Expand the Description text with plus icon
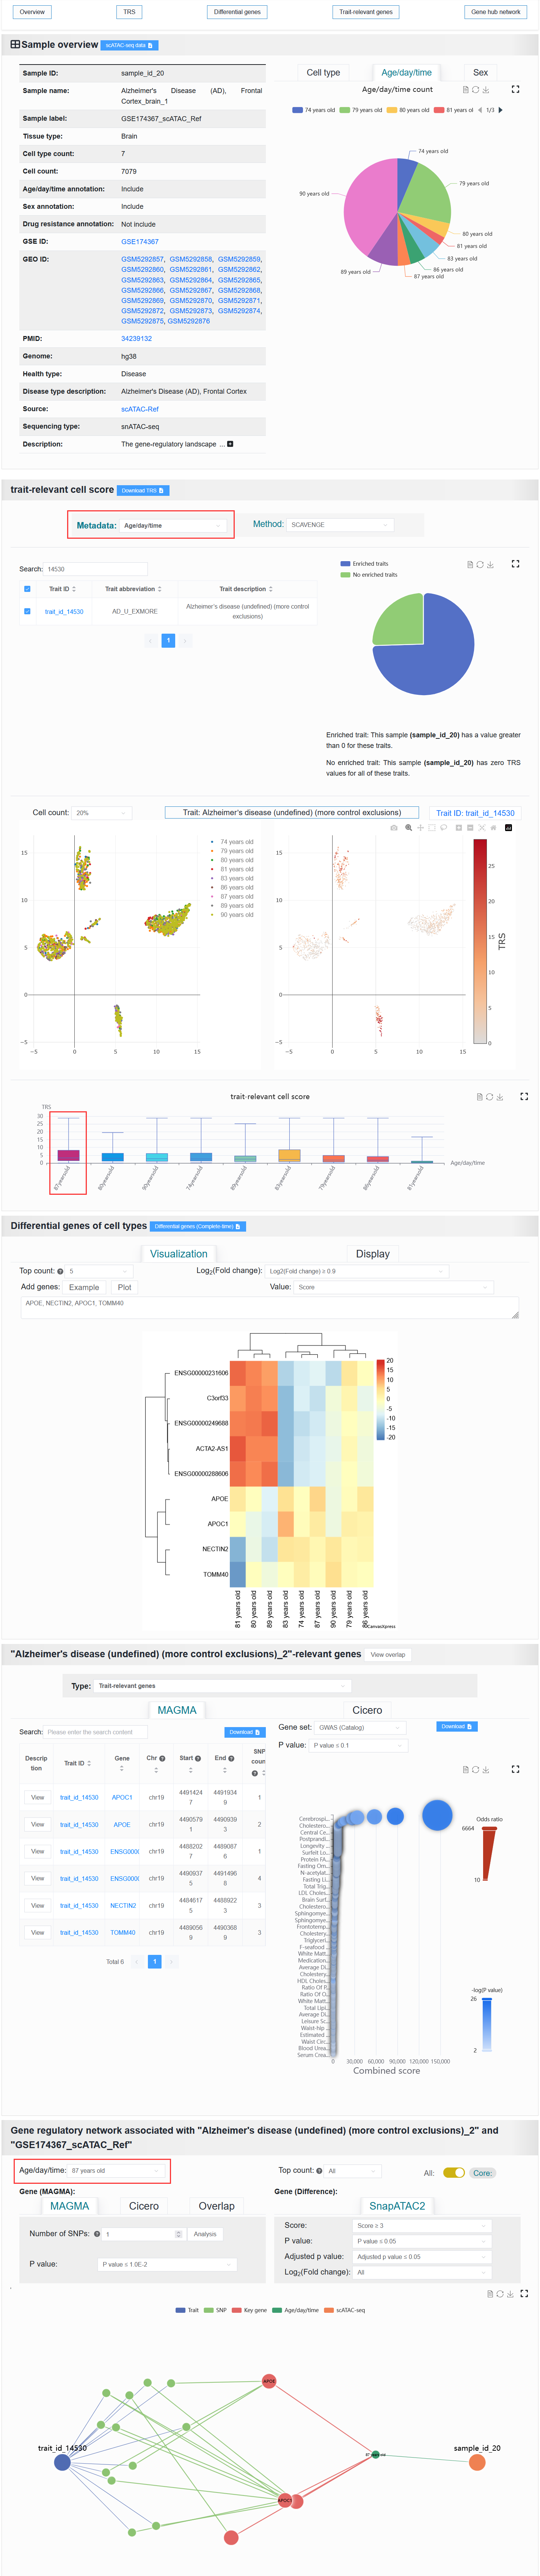 231,444
